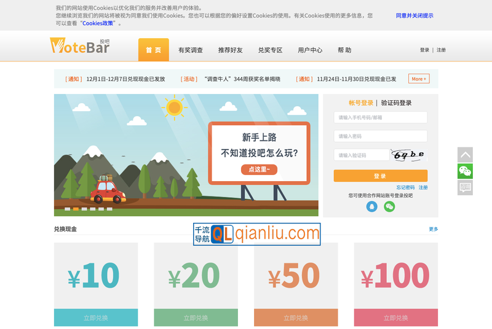Click the phone number/email input field
Image resolution: width=492 pixels, height=329 pixels.
pyautogui.click(x=380, y=118)
